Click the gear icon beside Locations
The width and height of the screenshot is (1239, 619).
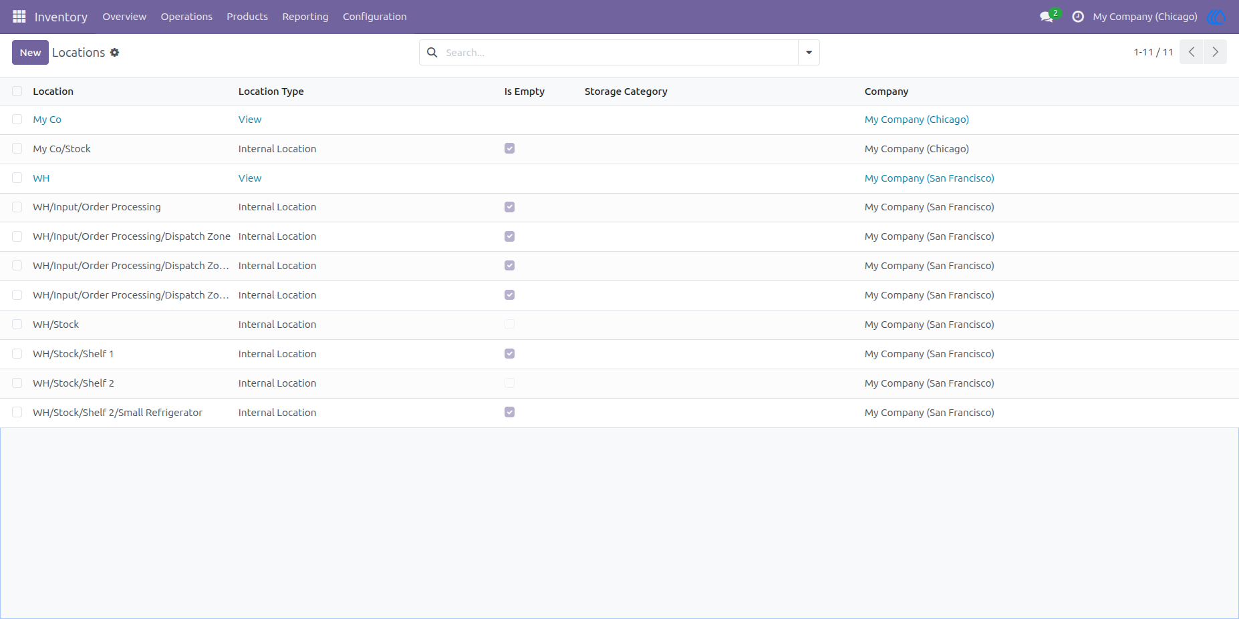tap(115, 52)
